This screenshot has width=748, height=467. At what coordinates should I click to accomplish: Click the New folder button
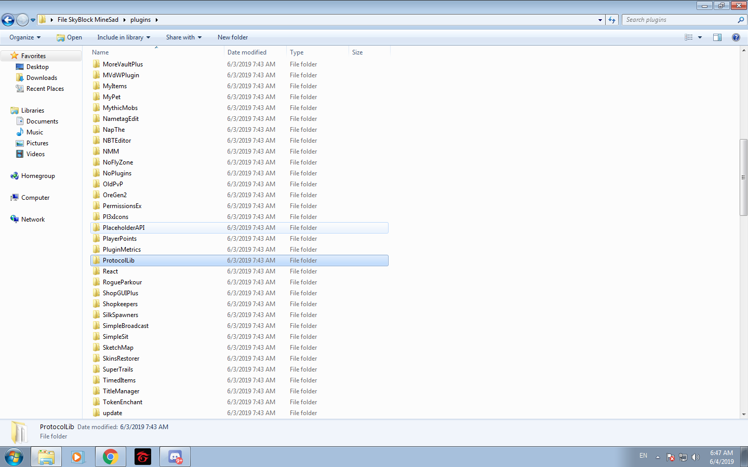click(233, 37)
